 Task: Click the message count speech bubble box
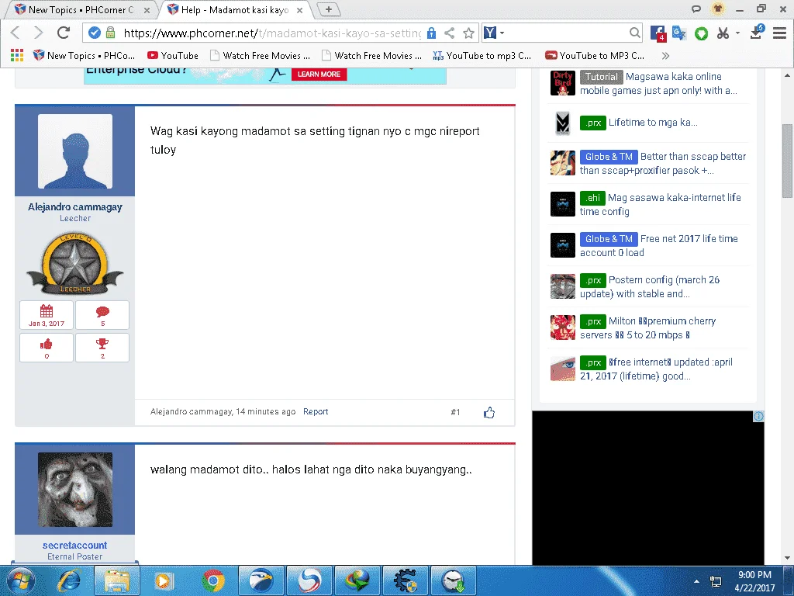pos(102,315)
